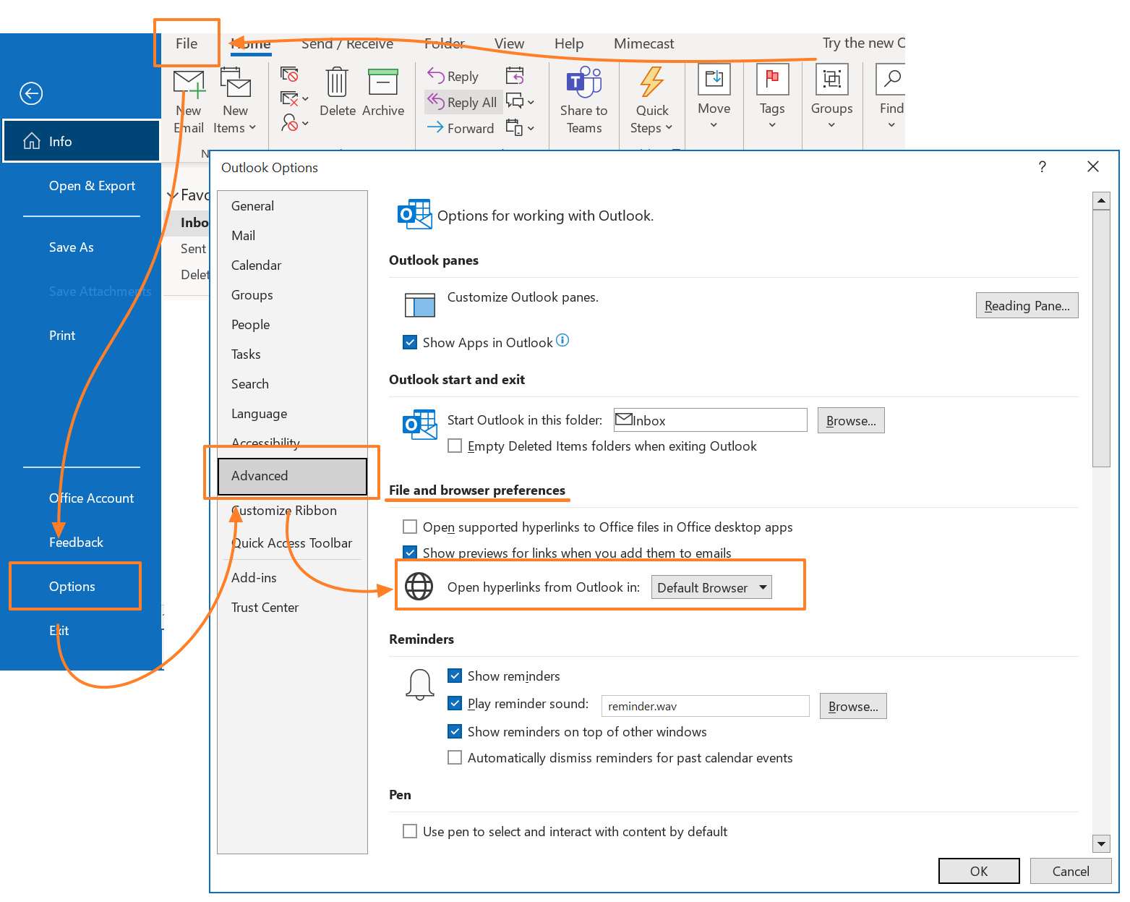Image resolution: width=1130 pixels, height=902 pixels.
Task: Click the Reply arrow button
Action: click(x=453, y=76)
